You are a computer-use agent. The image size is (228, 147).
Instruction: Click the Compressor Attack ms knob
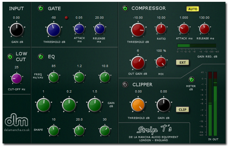(x=184, y=29)
